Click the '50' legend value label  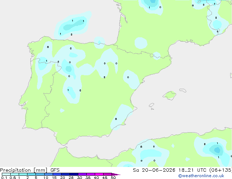pyautogui.click(x=113, y=178)
